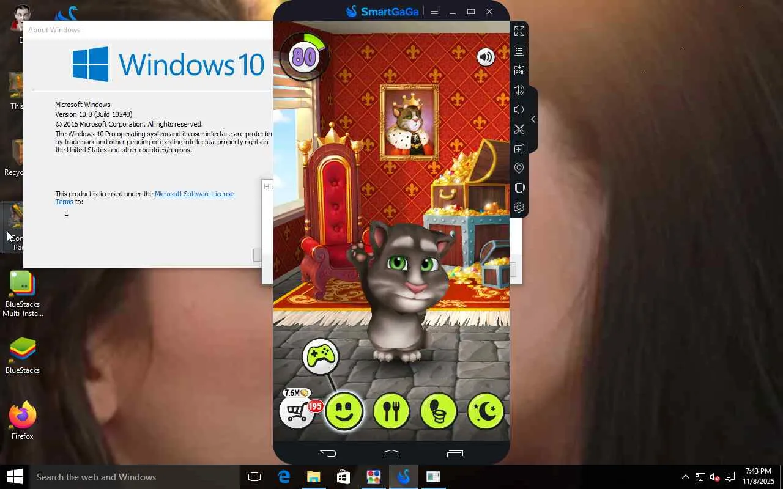Click the Windows 10 Pro description text in About Windows
This screenshot has width=783, height=489.
coord(165,142)
